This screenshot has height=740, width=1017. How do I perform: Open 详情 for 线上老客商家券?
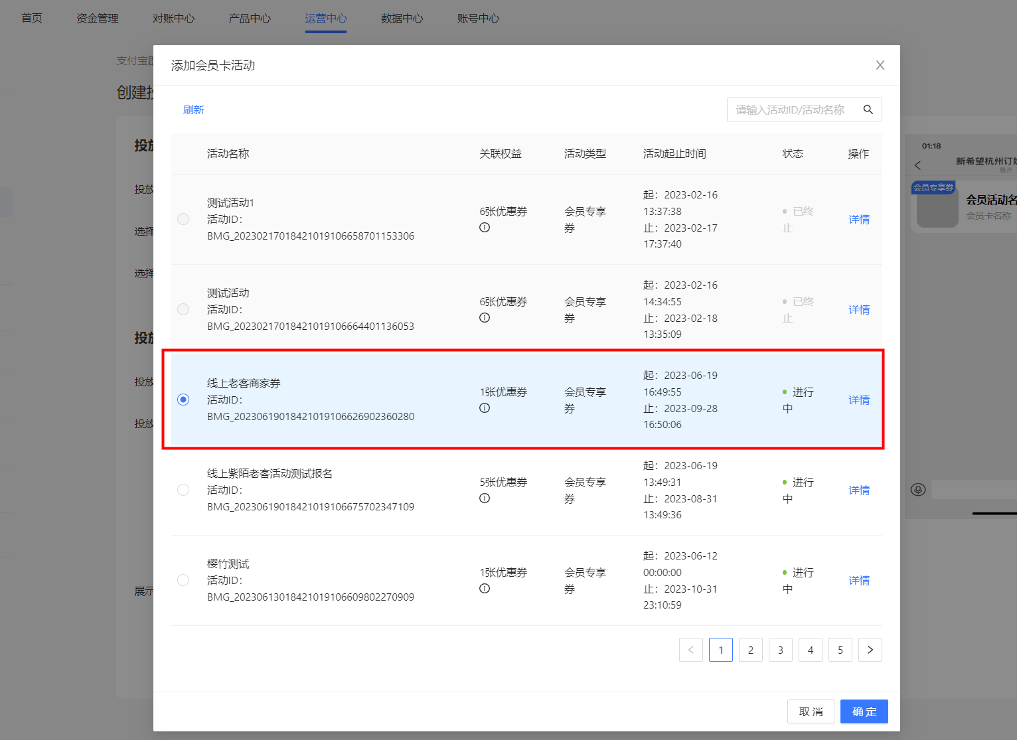pos(859,400)
